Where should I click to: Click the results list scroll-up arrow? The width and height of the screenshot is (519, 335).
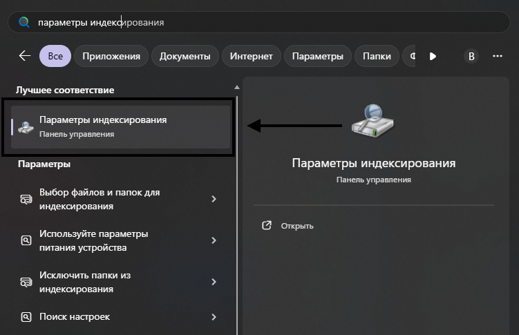click(237, 87)
